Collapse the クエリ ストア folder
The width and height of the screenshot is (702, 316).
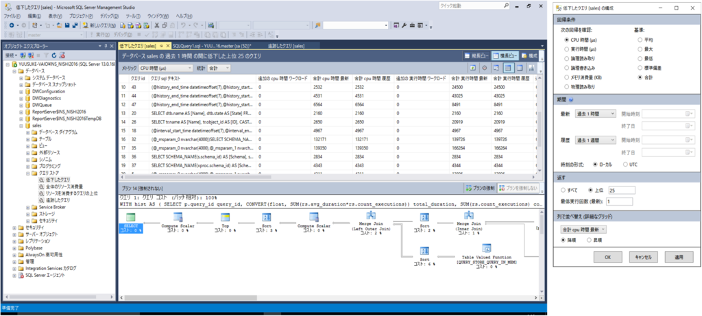click(x=27, y=173)
